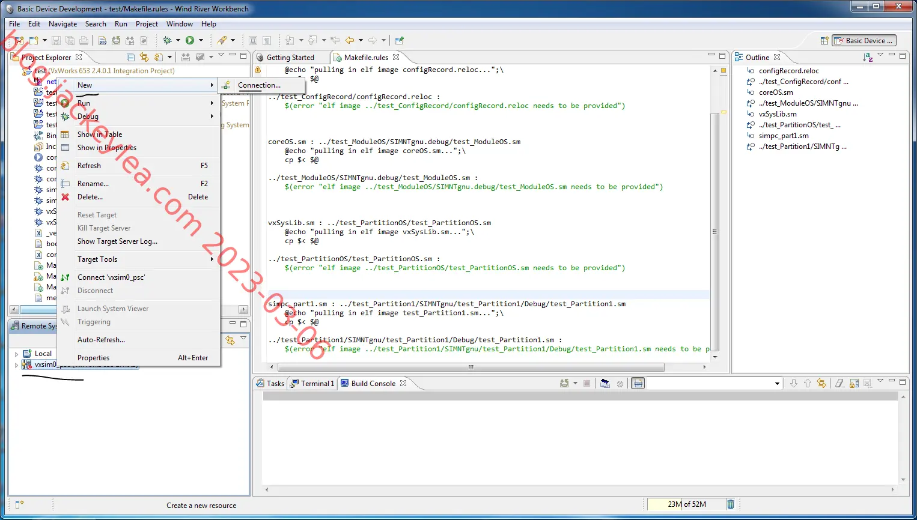Expand the Local tree node
This screenshot has height=520, width=917.
[x=16, y=354]
